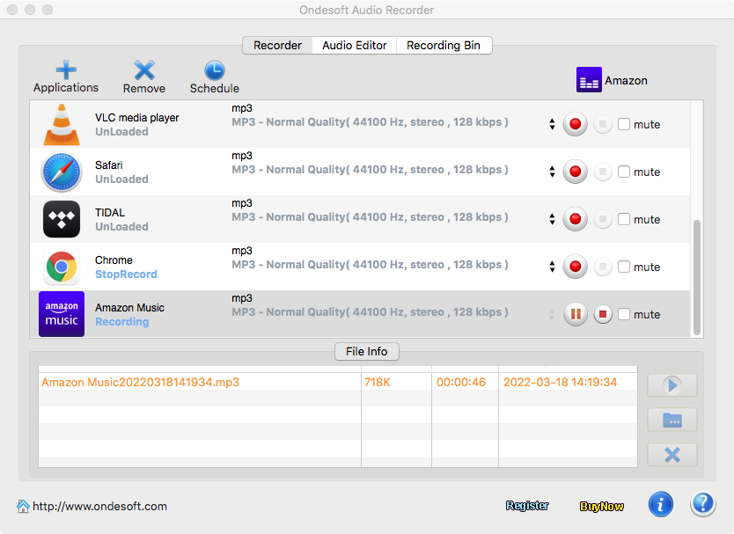This screenshot has width=734, height=534.
Task: Play the selected recorded file
Action: click(672, 385)
